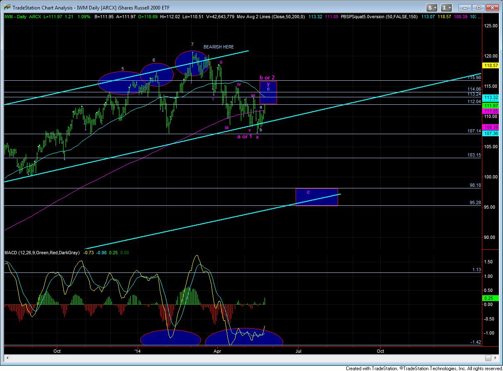The width and height of the screenshot is (503, 371).
Task: Select the 'a or 1' wave label
Action: tap(244, 136)
